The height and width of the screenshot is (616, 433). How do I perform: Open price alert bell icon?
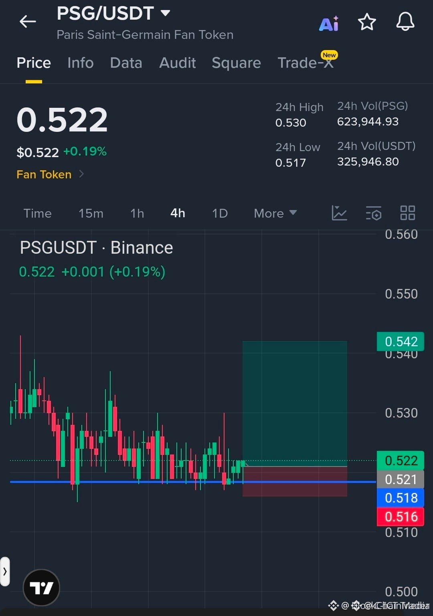(x=405, y=22)
